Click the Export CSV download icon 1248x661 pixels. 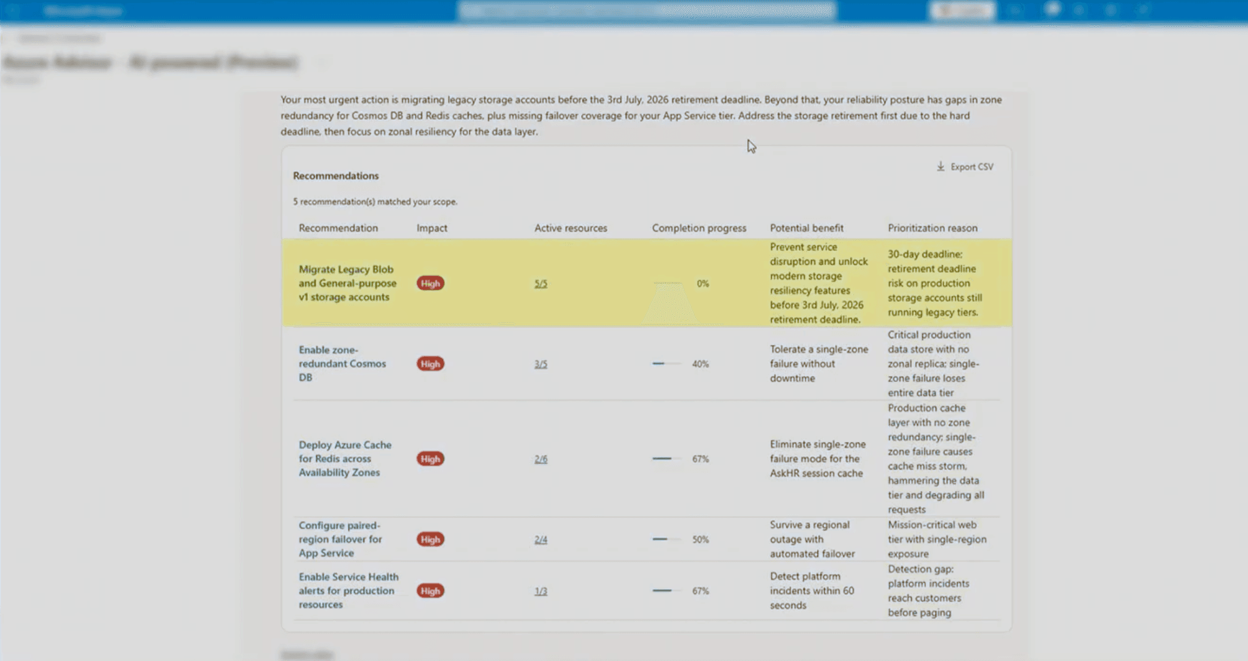pyautogui.click(x=940, y=166)
